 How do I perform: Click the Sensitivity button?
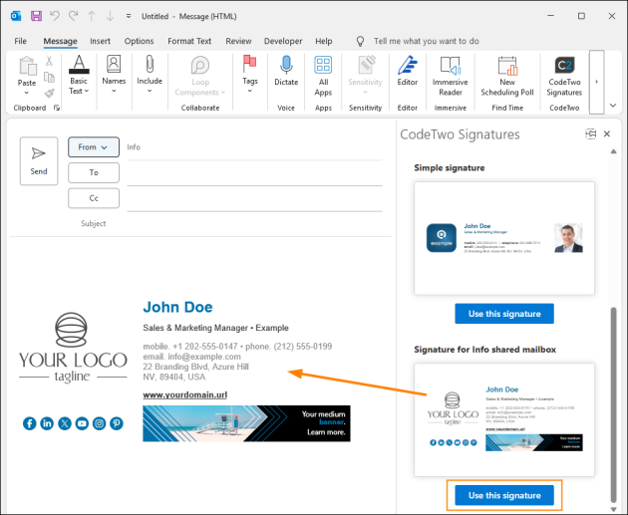pos(365,76)
